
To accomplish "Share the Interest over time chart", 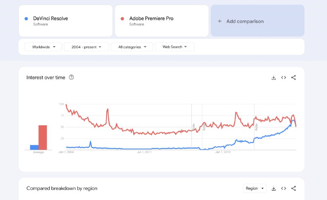I will [x=293, y=78].
